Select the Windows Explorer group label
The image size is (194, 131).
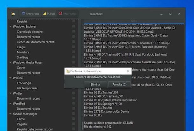25,26
